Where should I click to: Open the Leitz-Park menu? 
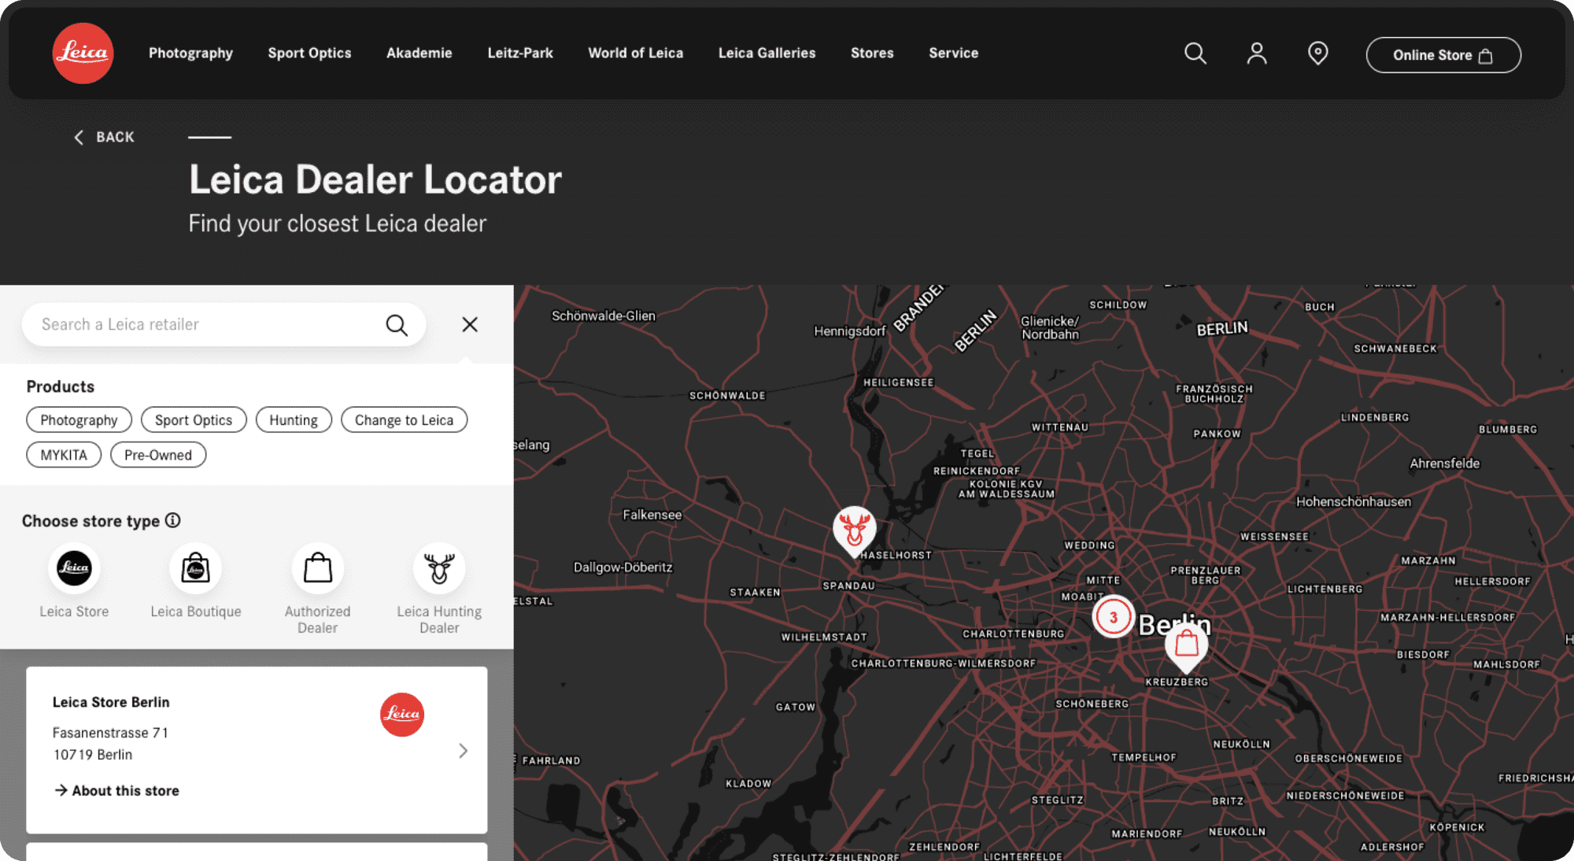tap(520, 53)
